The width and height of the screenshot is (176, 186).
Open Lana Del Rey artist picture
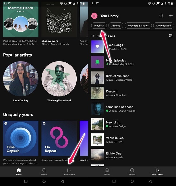pyautogui.click(x=21, y=79)
